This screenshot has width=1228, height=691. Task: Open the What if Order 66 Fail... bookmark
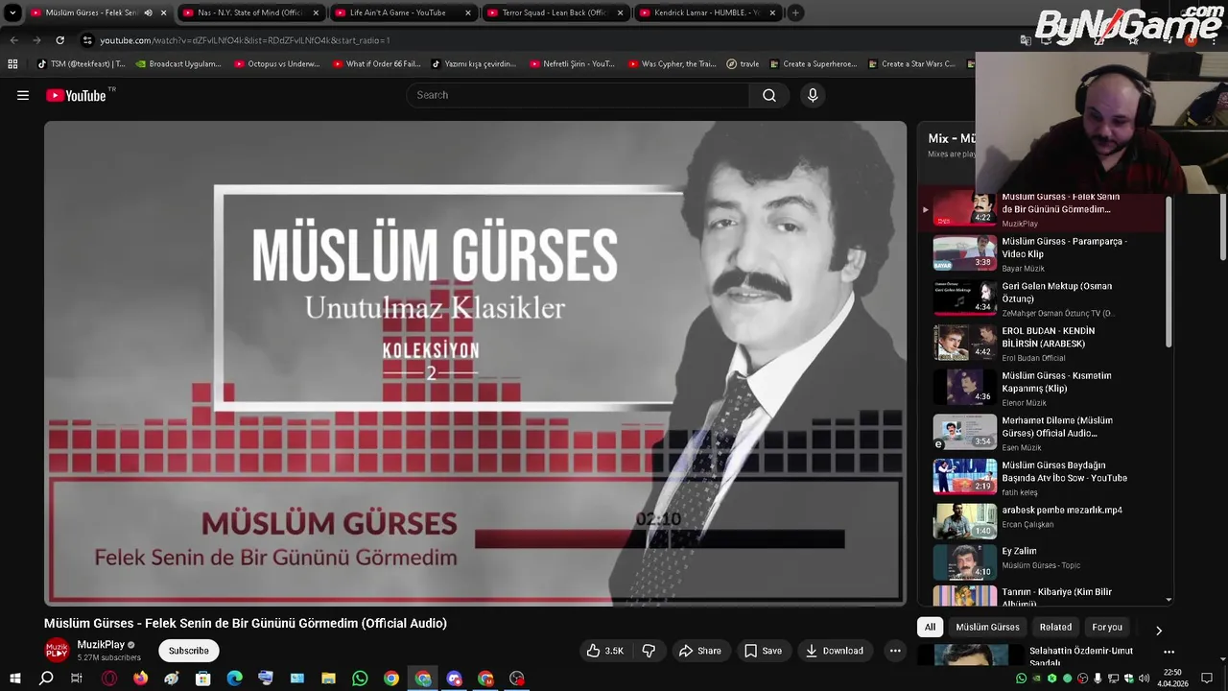pos(376,63)
